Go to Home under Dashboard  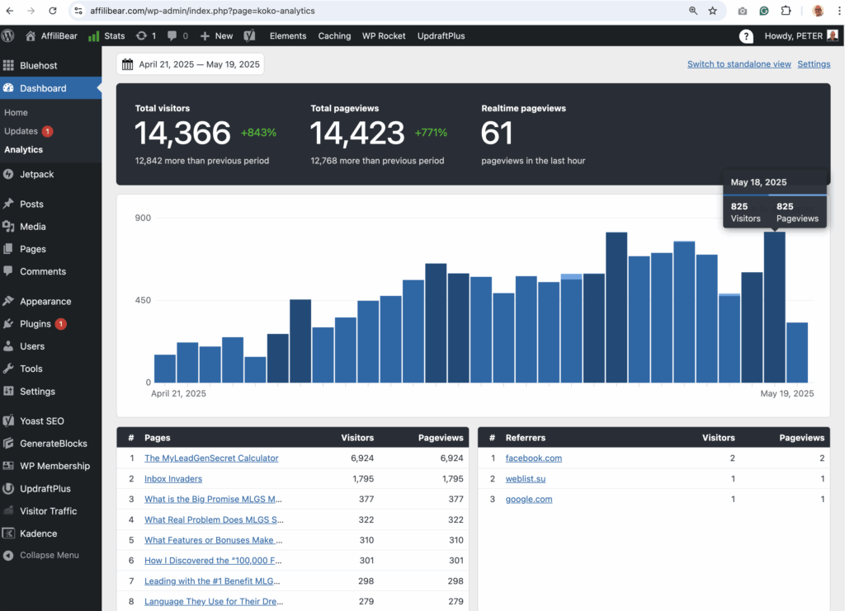17,112
